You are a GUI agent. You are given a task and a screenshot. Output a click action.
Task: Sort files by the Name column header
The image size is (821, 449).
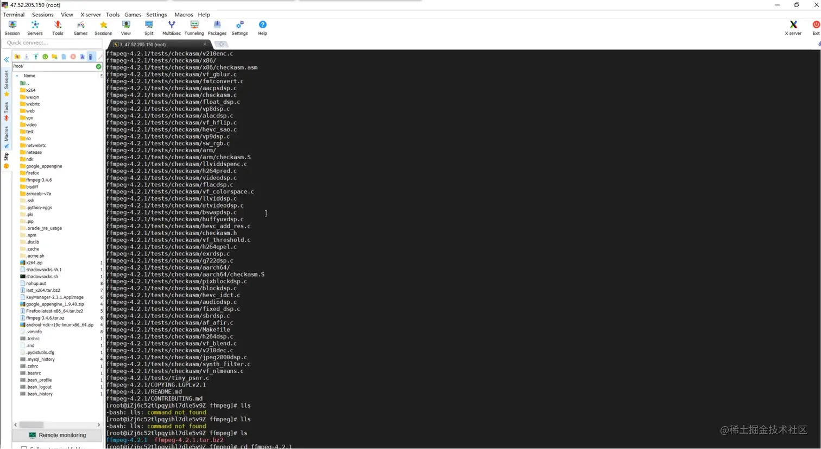pyautogui.click(x=29, y=76)
